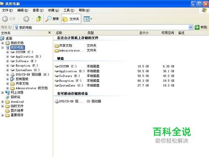Click the Forward arrow toolbar icon
Screen dimensions: 209x157
pyautogui.click(x=26, y=19)
